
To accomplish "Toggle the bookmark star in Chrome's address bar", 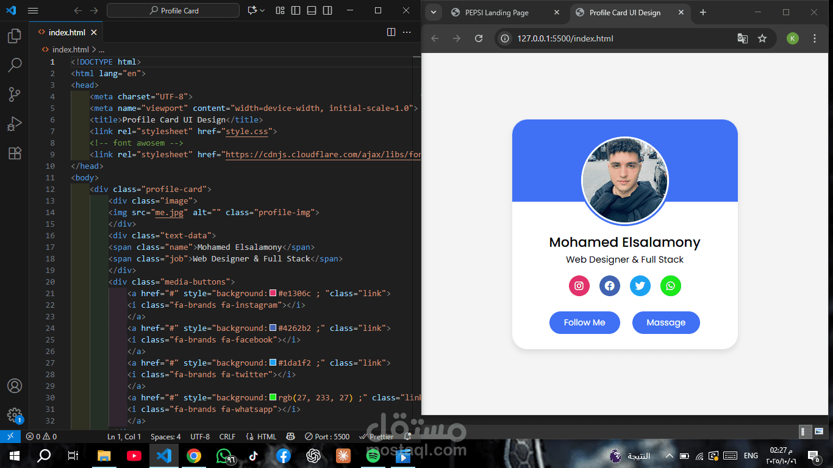I will (762, 38).
